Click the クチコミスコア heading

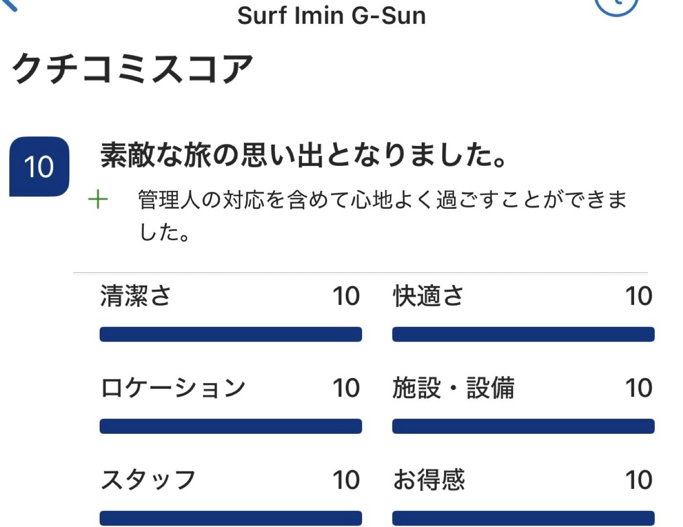132,68
